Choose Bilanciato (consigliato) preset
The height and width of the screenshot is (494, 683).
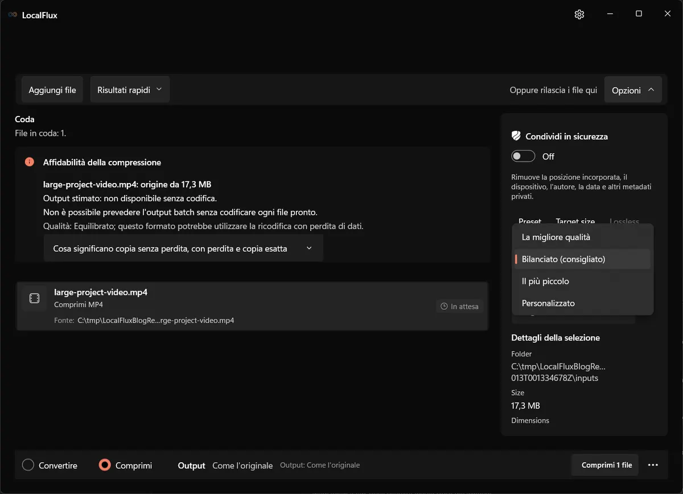(x=582, y=259)
